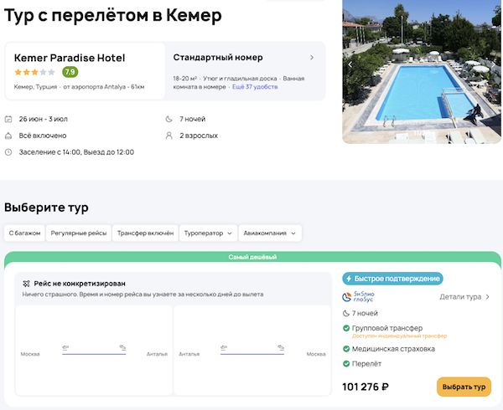Click the clock icon beside Заселение с 14:00
This screenshot has width=503, height=410.
(x=9, y=152)
